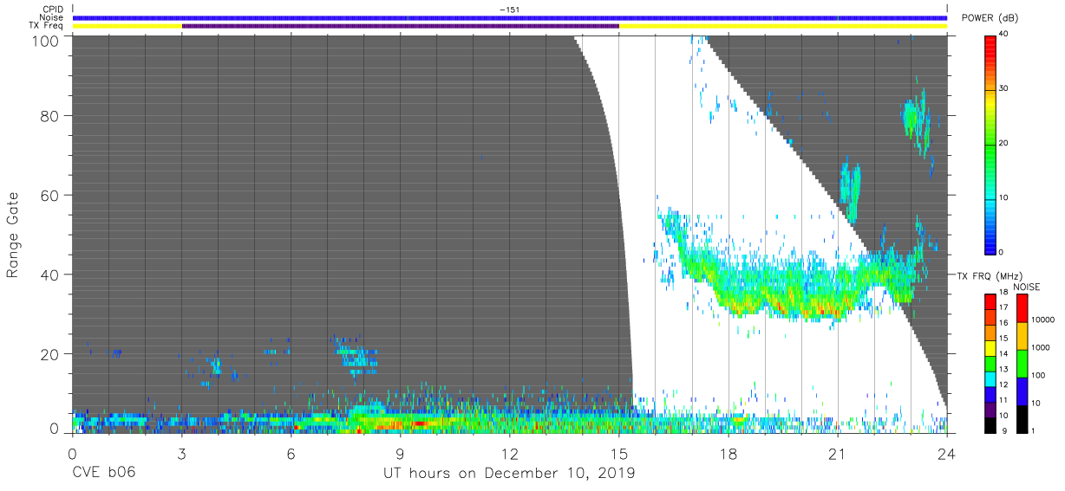Click the noise level colorbar
Screen dimensions: 1065x491
click(x=1021, y=363)
